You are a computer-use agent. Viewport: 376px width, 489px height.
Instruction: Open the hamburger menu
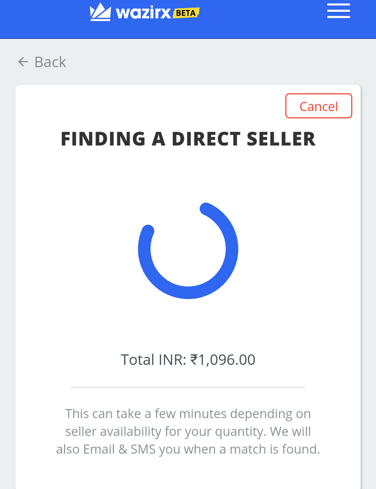click(x=338, y=11)
